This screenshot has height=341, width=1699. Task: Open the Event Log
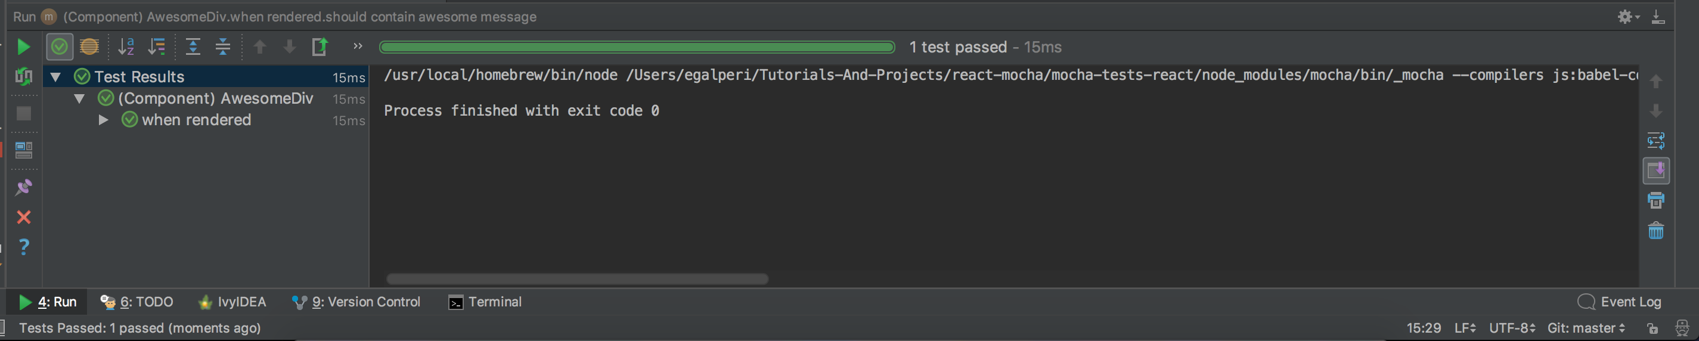1619,302
